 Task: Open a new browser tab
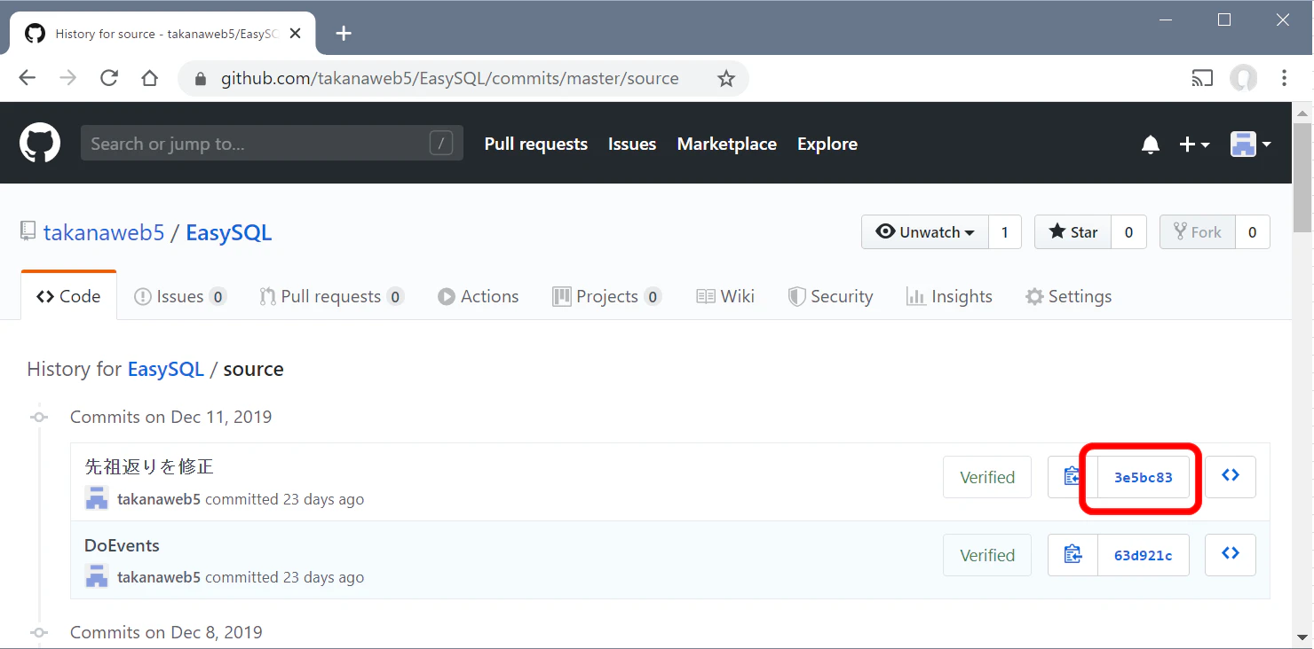point(344,34)
